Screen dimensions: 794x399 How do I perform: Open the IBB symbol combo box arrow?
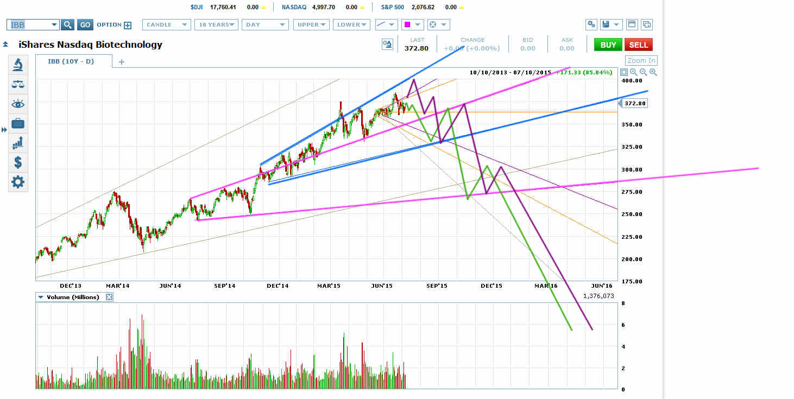[x=53, y=25]
